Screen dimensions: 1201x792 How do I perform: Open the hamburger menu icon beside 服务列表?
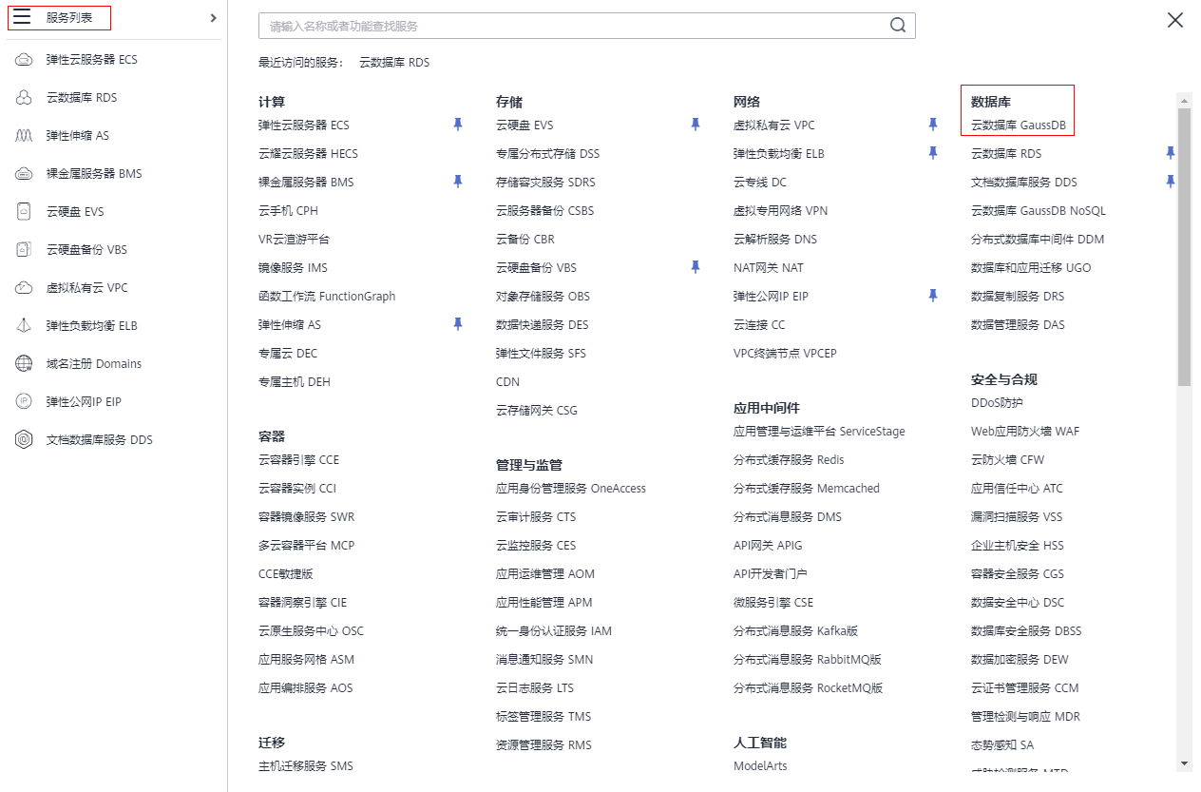coord(22,17)
